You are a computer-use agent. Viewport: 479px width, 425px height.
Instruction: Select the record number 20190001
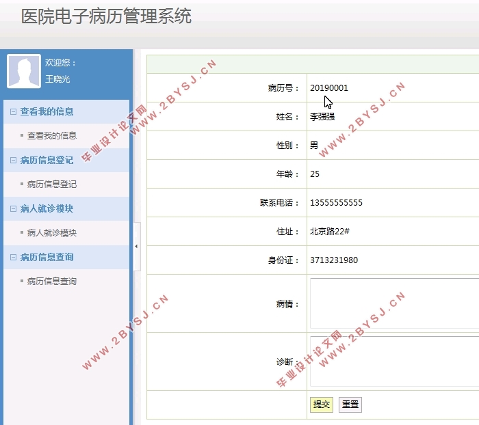tap(329, 88)
